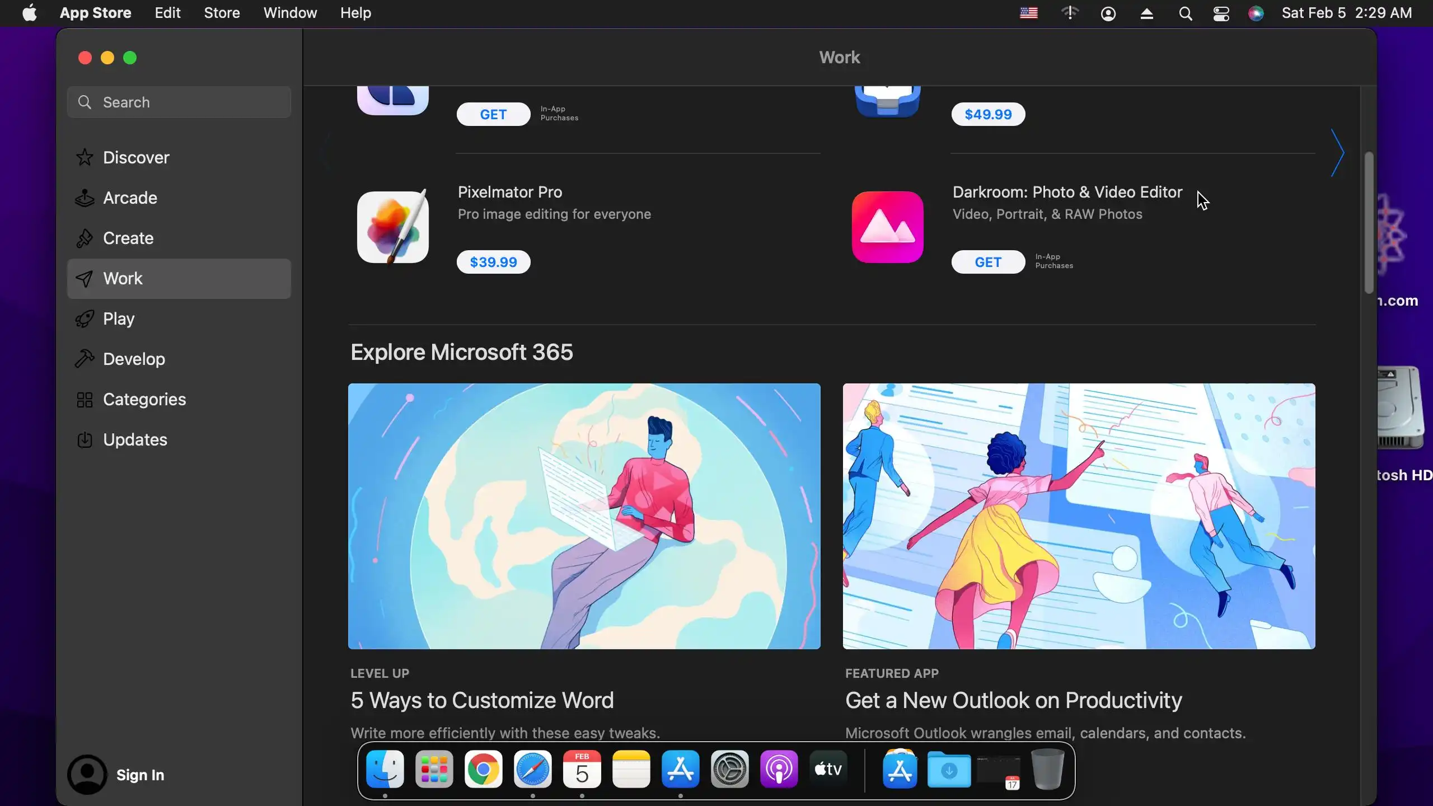
Task: Open the Store menu
Action: [222, 13]
